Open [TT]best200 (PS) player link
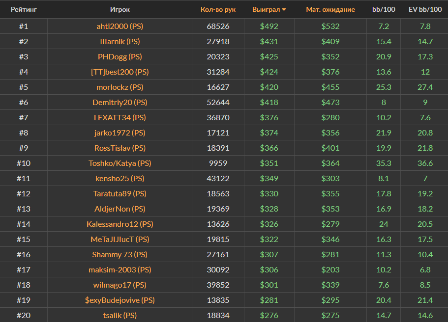The width and height of the screenshot is (448, 322). coord(120,72)
